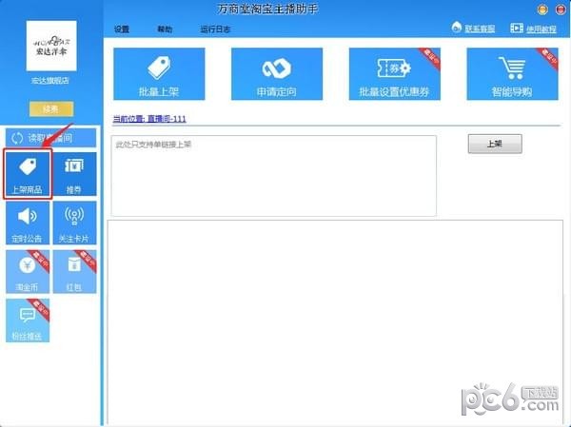Open the 帮助 menu

(165, 29)
